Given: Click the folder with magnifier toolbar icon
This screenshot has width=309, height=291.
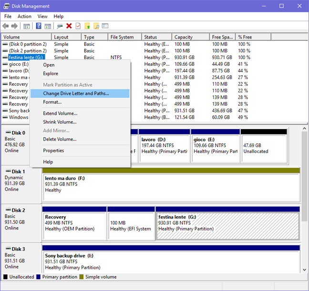Looking at the screenshot, I should (x=96, y=26).
